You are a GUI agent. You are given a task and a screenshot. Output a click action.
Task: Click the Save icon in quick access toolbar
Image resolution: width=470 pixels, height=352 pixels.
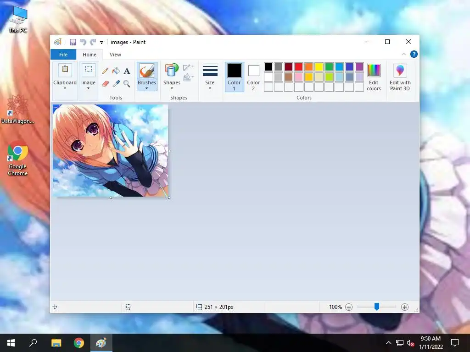(73, 42)
